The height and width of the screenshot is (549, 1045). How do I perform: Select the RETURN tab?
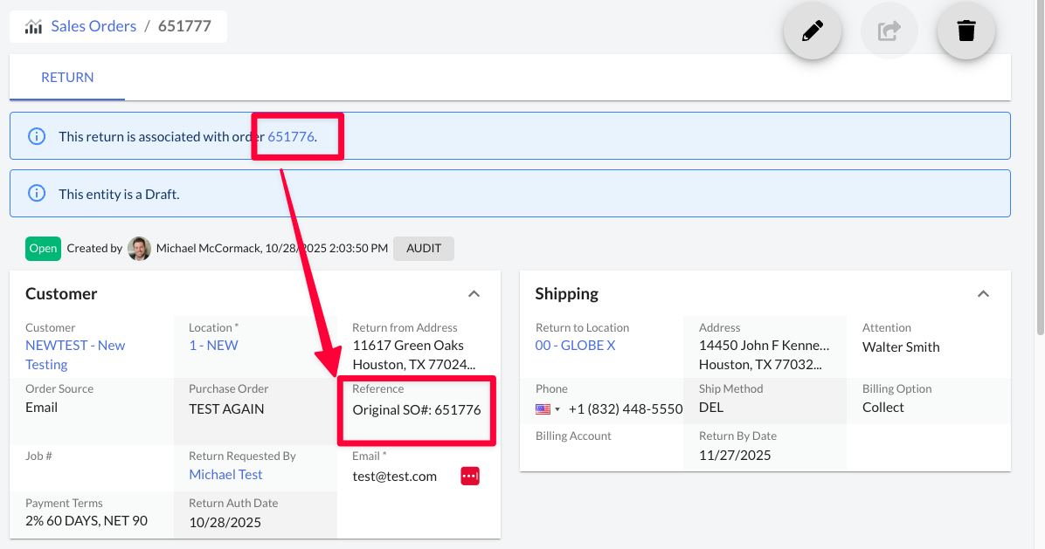pos(67,77)
